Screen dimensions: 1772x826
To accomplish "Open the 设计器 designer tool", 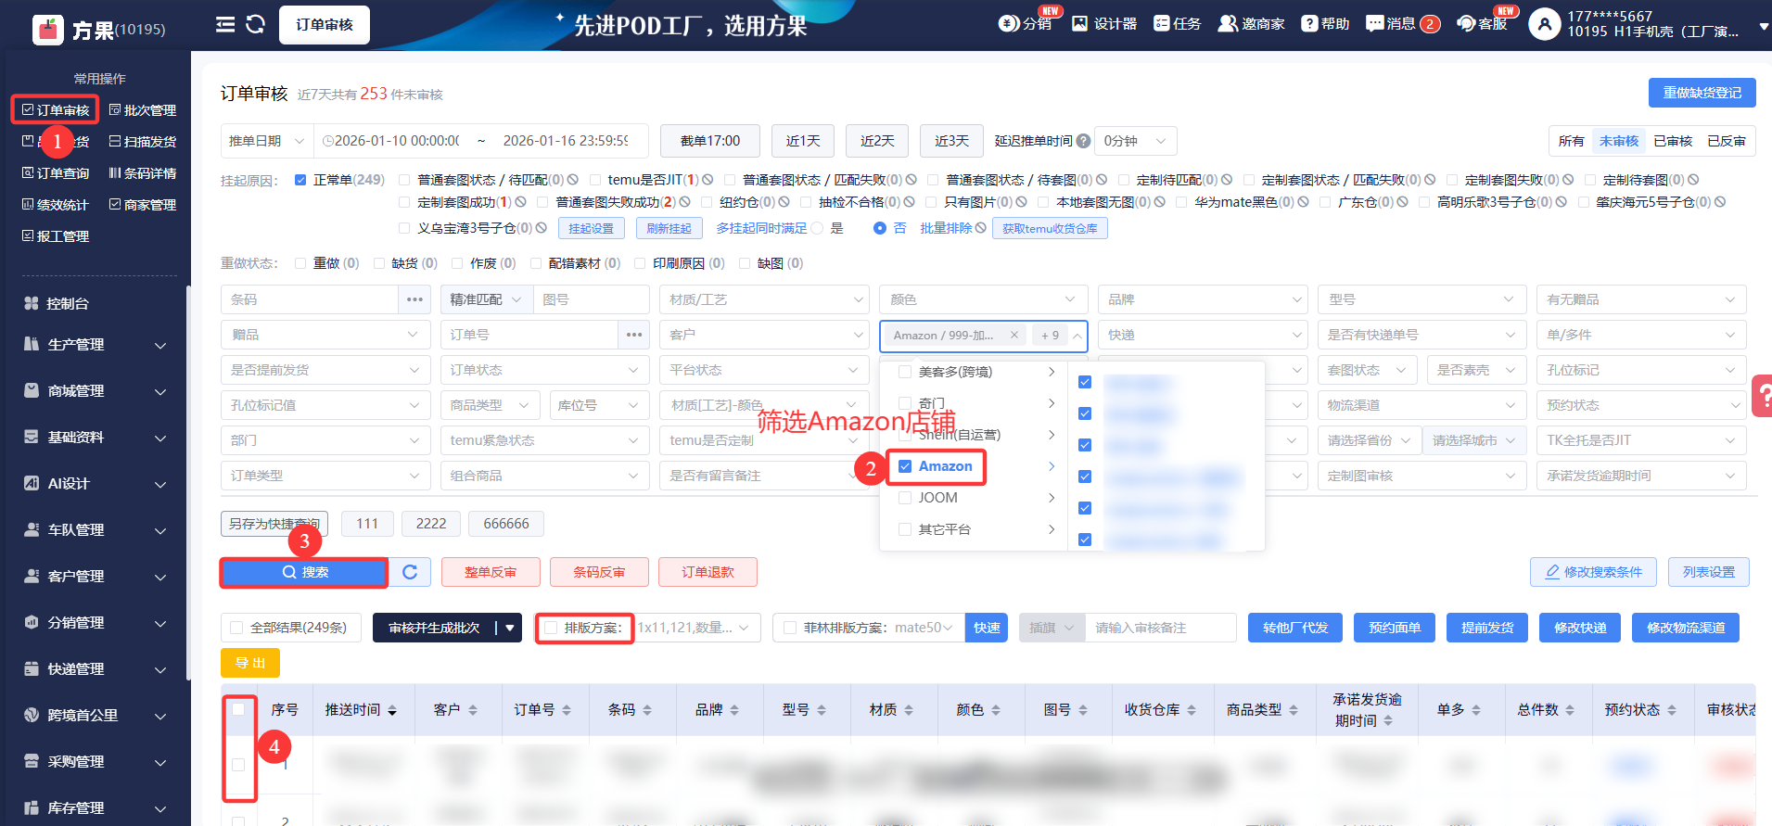I will point(1103,23).
